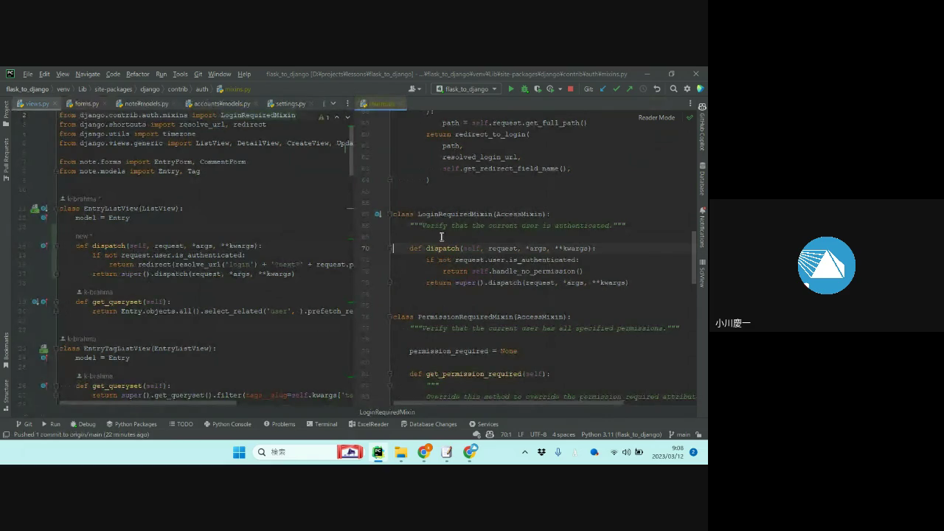Open the flask_to_django run configuration dropdown
This screenshot has height=531, width=944.
[467, 89]
